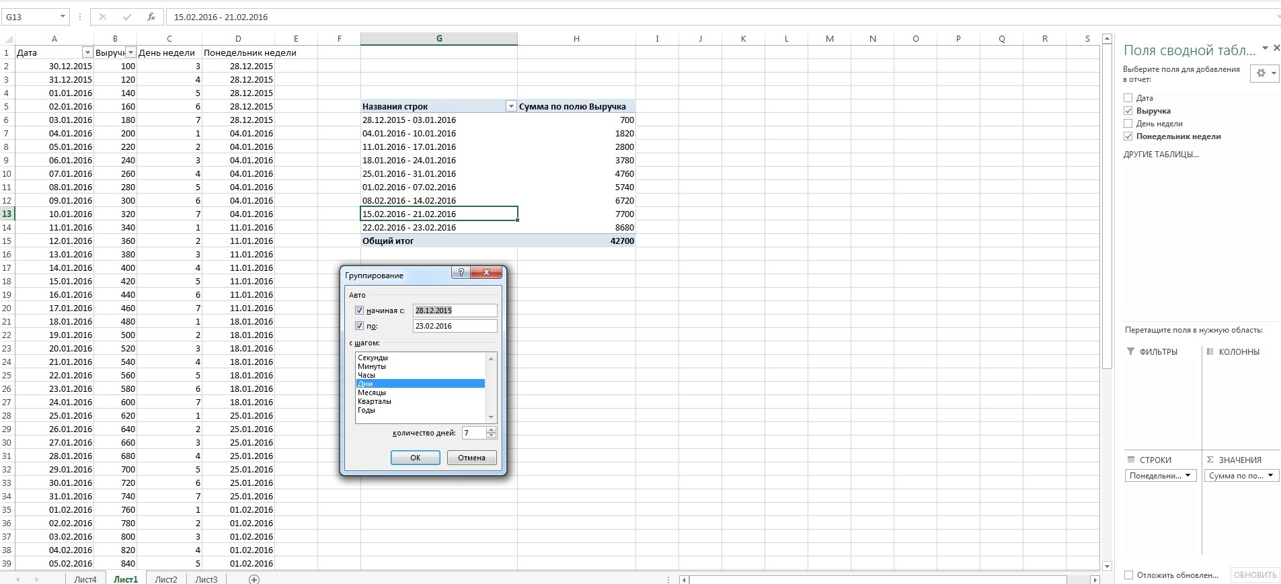Click previous sheet navigation arrow

(17, 579)
